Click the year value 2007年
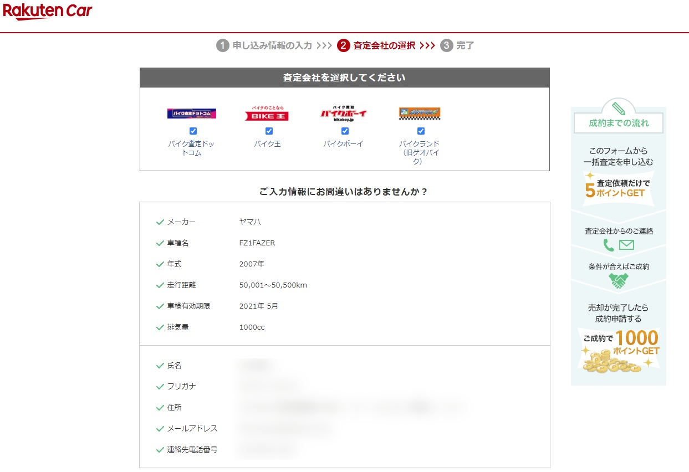689x472 pixels. coord(252,264)
